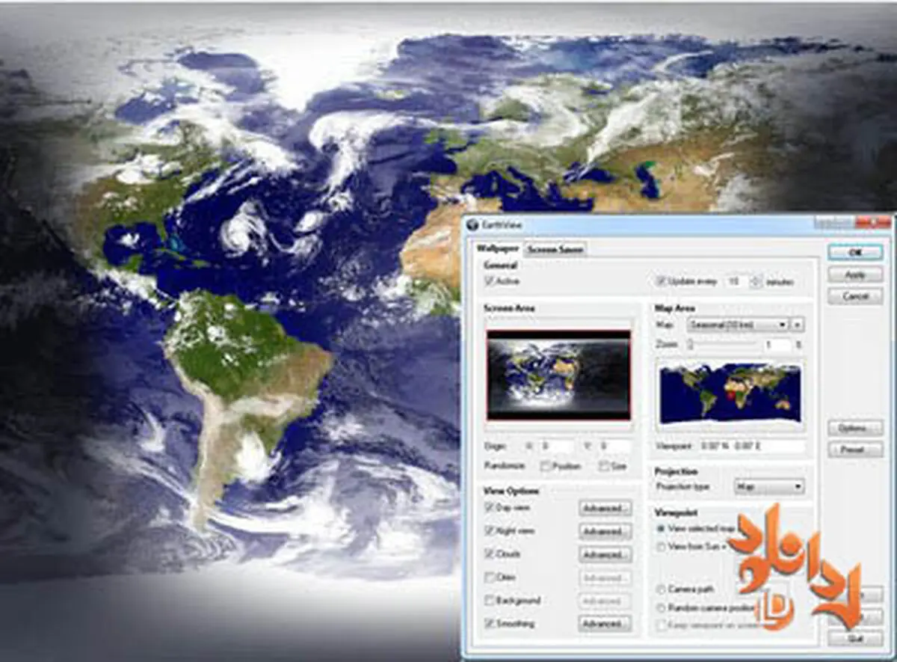Click the small button beside the Map dropdown
Screen dimensions: 897x662
[x=798, y=325]
